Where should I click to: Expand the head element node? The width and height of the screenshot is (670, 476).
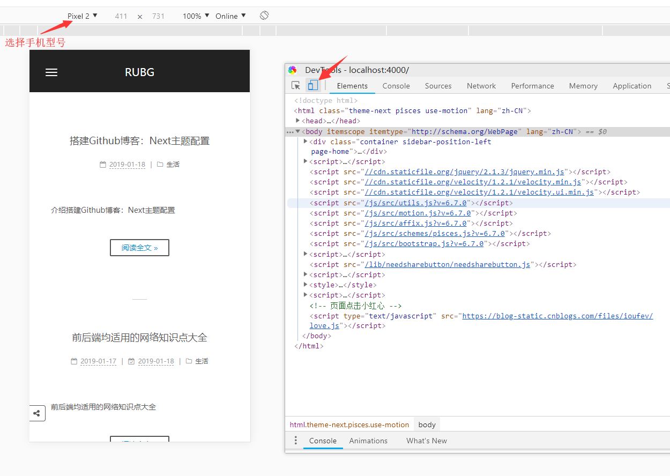(x=298, y=121)
